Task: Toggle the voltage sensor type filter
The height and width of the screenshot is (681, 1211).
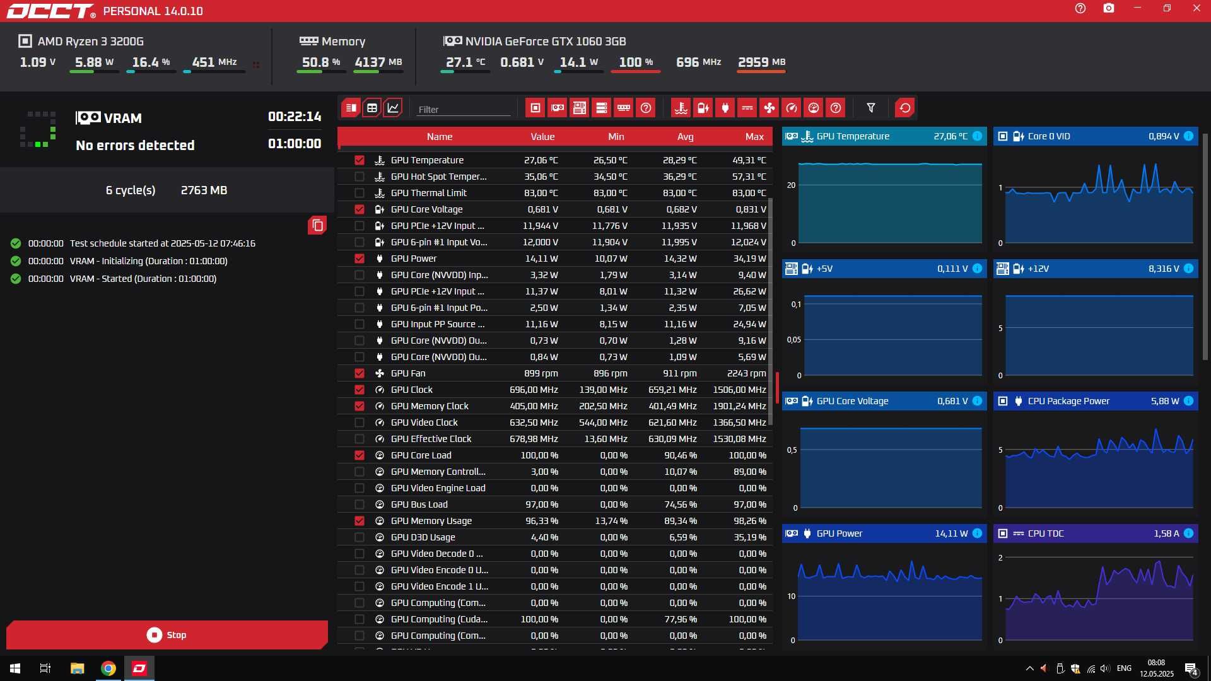Action: point(703,108)
